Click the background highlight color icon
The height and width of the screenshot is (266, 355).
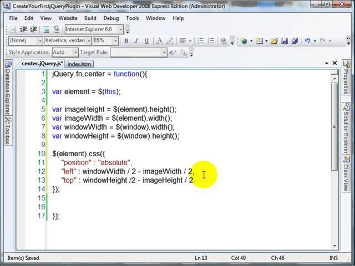170,41
